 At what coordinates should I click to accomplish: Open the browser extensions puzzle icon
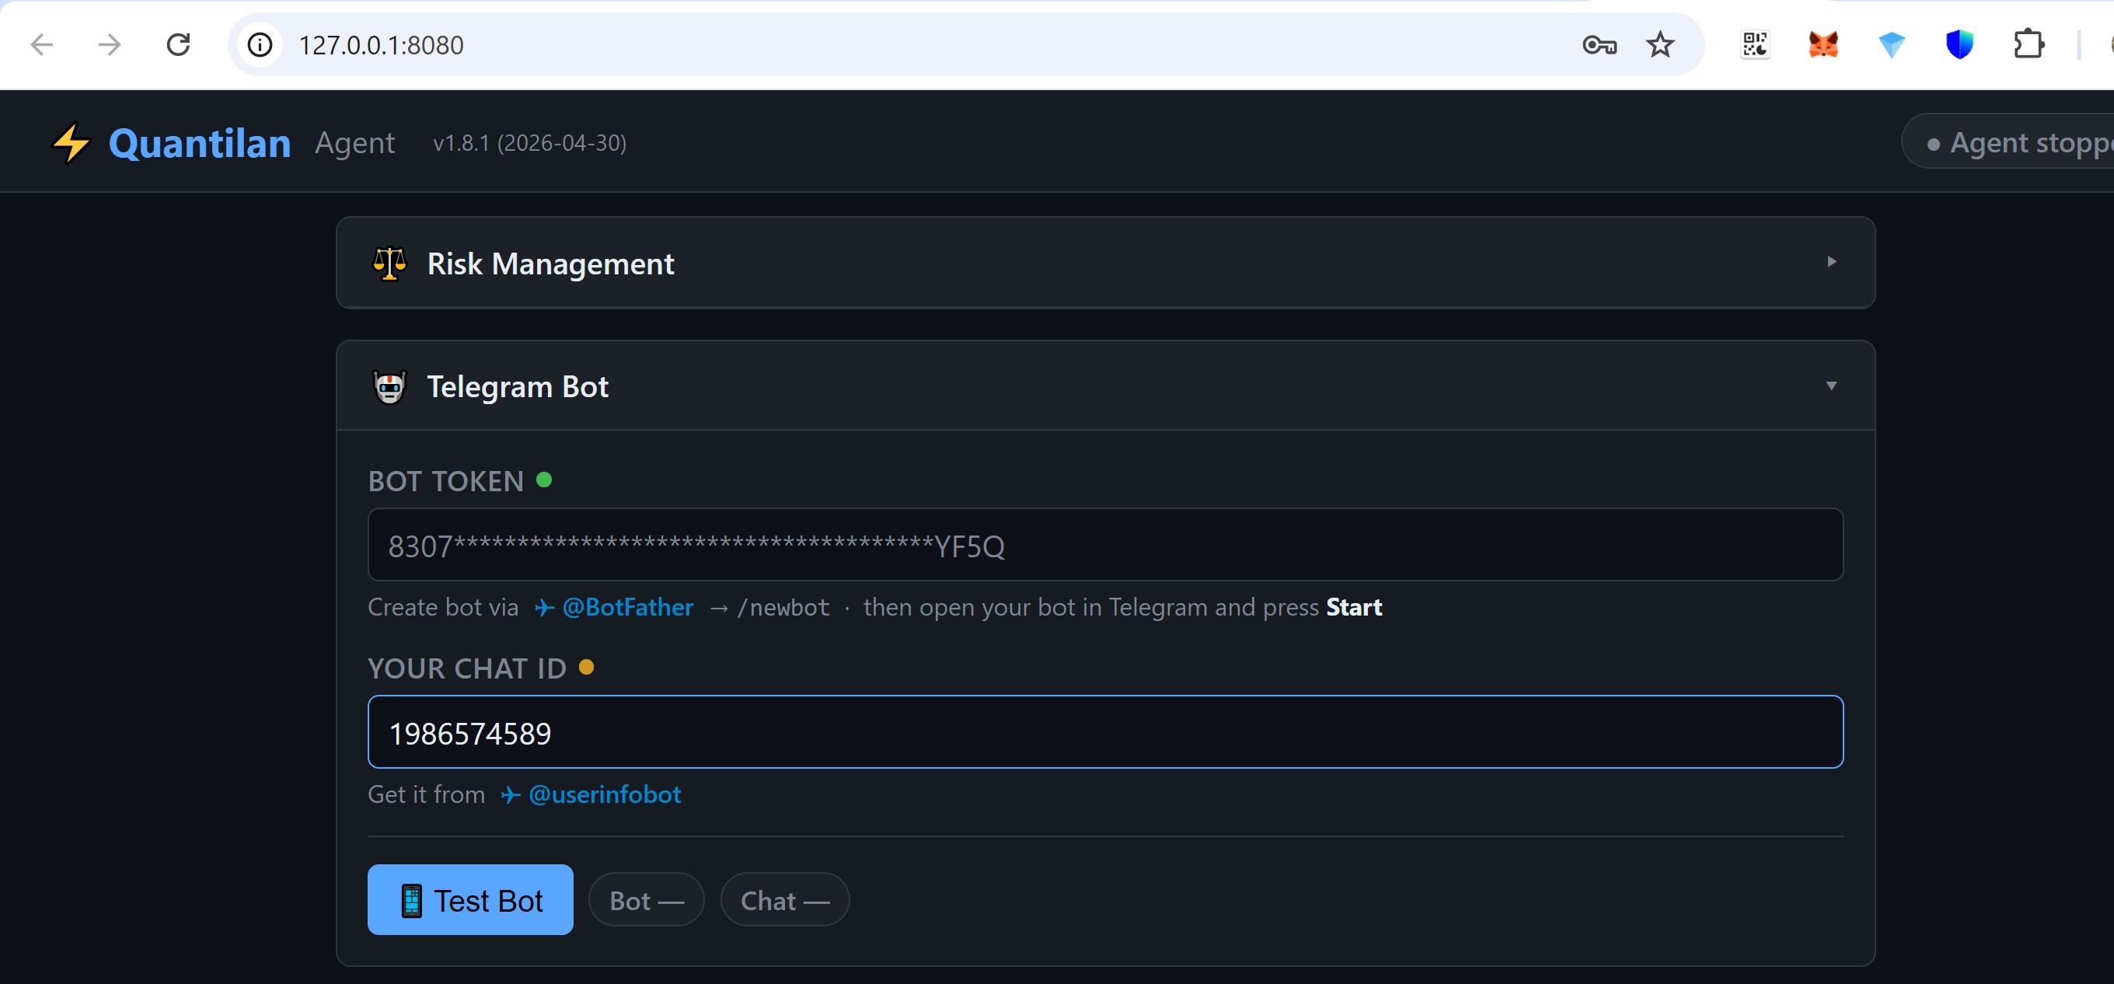click(x=2029, y=44)
